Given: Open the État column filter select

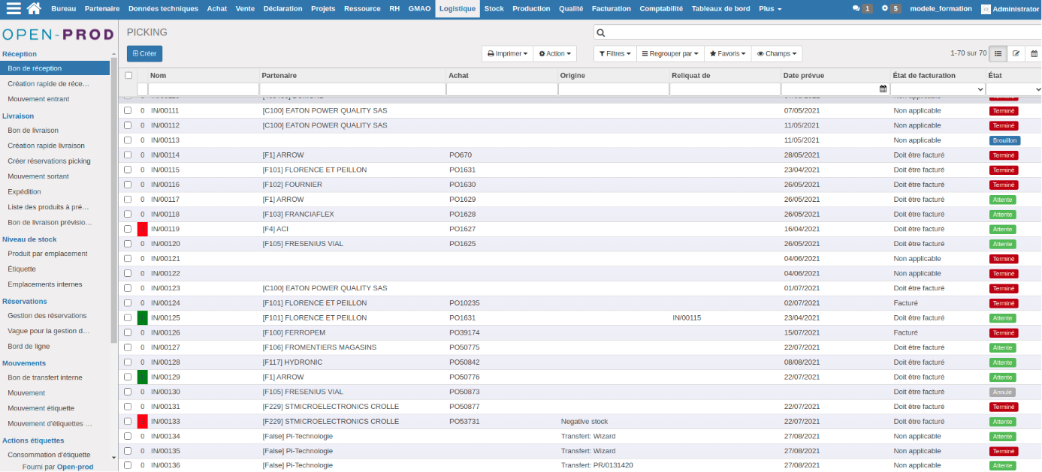Looking at the screenshot, I should 1014,89.
